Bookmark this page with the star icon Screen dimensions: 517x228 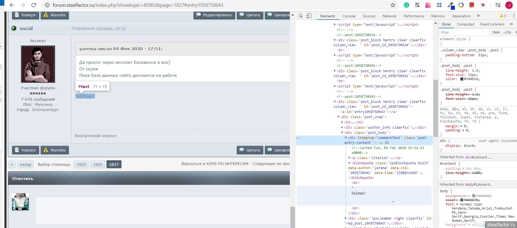pos(393,5)
